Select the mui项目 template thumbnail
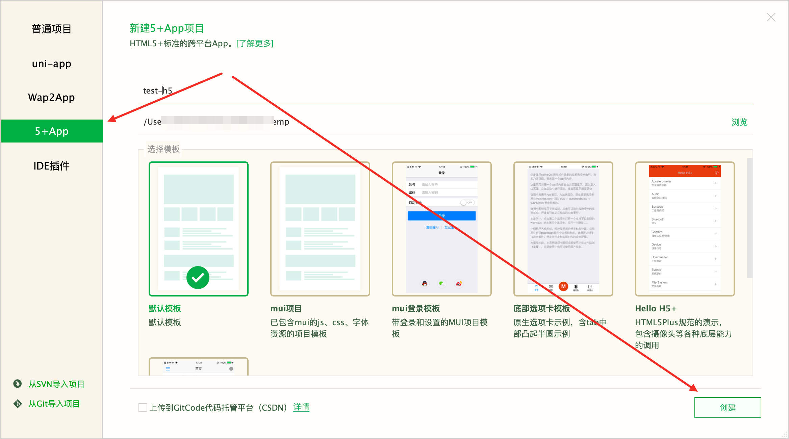Viewport: 789px width, 439px height. tap(320, 229)
